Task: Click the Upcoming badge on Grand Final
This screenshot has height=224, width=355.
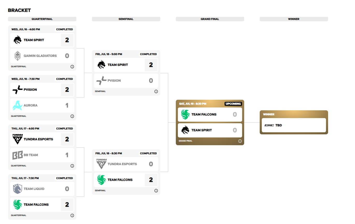Action: click(233, 104)
